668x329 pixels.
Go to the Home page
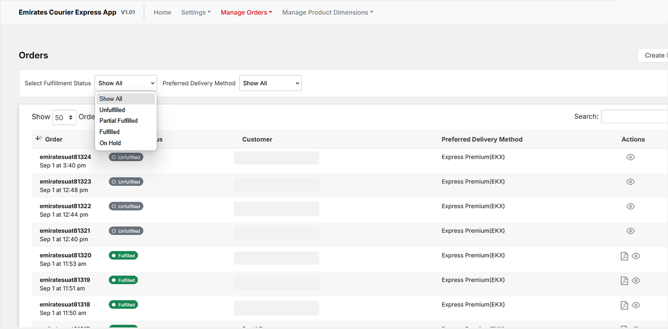point(162,12)
